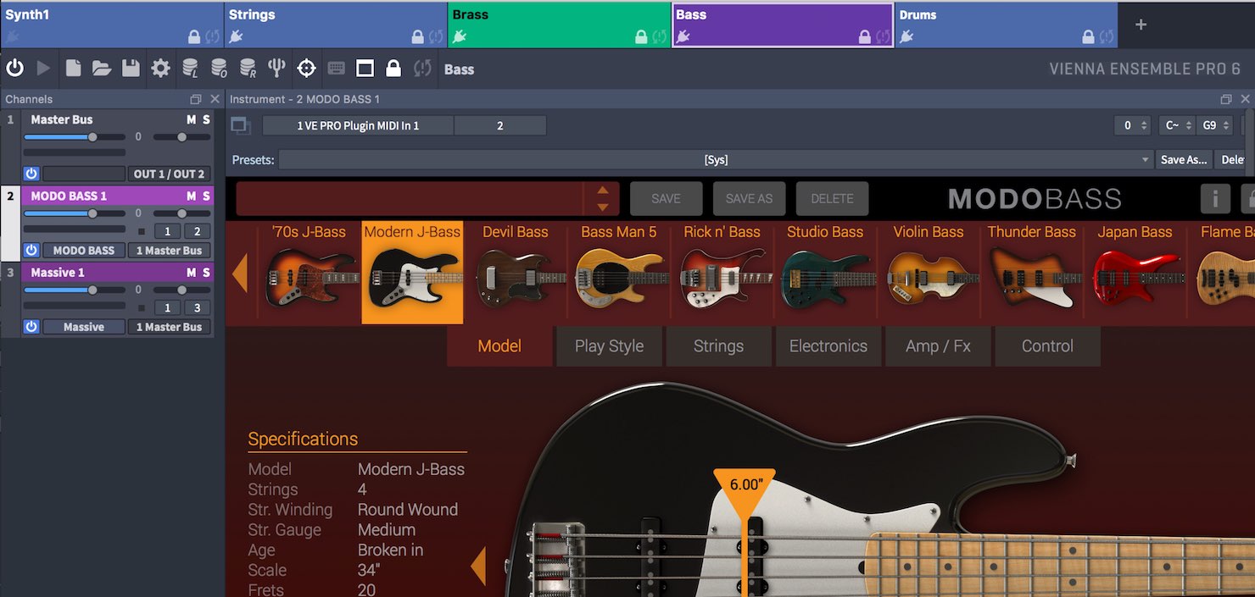Toggle the lock icon on the Synth1 tab
The width and height of the screenshot is (1255, 597).
(193, 37)
